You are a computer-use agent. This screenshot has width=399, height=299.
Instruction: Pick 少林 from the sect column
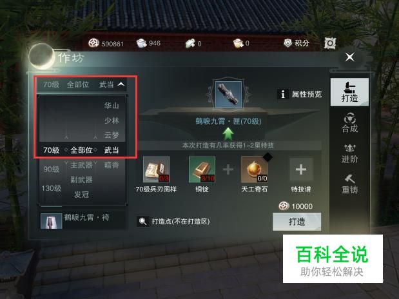pos(112,120)
